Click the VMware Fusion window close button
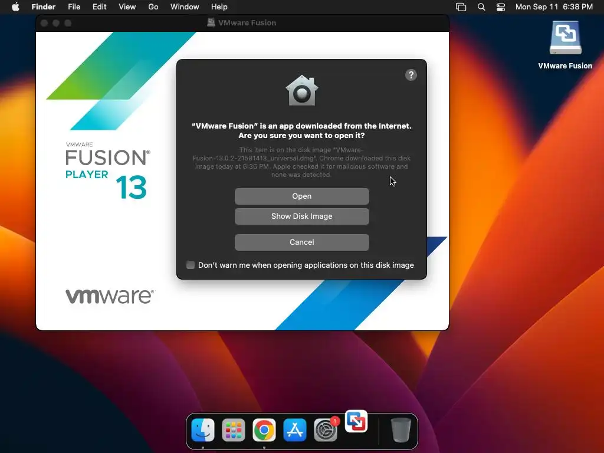The image size is (604, 453). click(x=44, y=23)
